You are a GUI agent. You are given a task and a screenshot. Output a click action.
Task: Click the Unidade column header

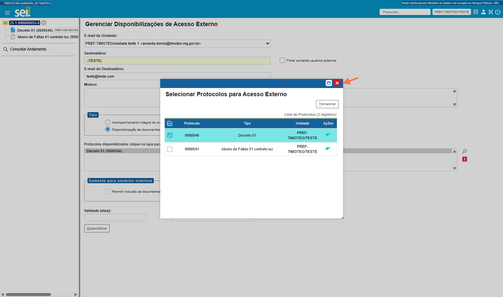coord(303,123)
